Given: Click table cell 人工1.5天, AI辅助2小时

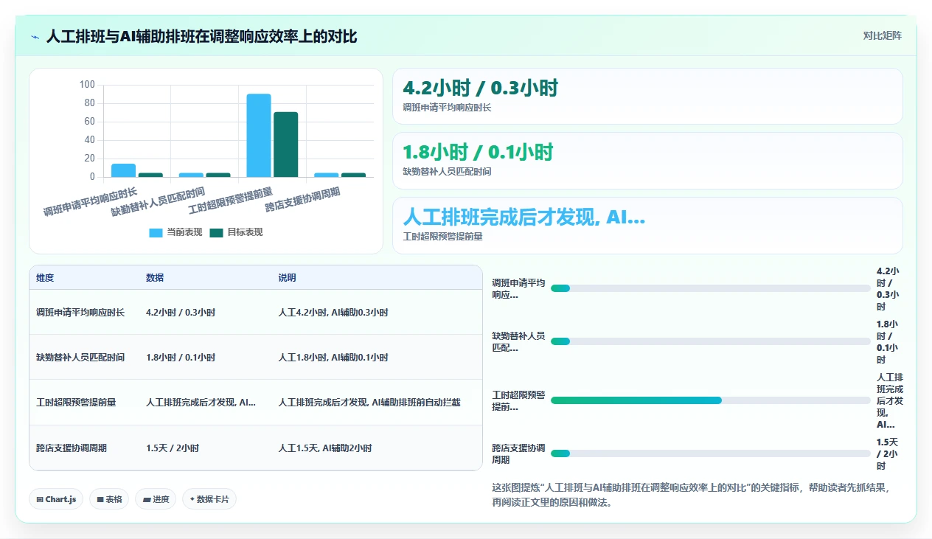Looking at the screenshot, I should pyautogui.click(x=325, y=448).
